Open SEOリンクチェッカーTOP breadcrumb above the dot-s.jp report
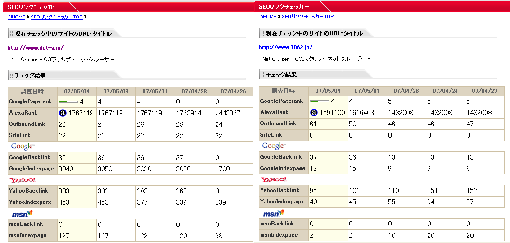This screenshot has width=510, height=243. click(56, 17)
